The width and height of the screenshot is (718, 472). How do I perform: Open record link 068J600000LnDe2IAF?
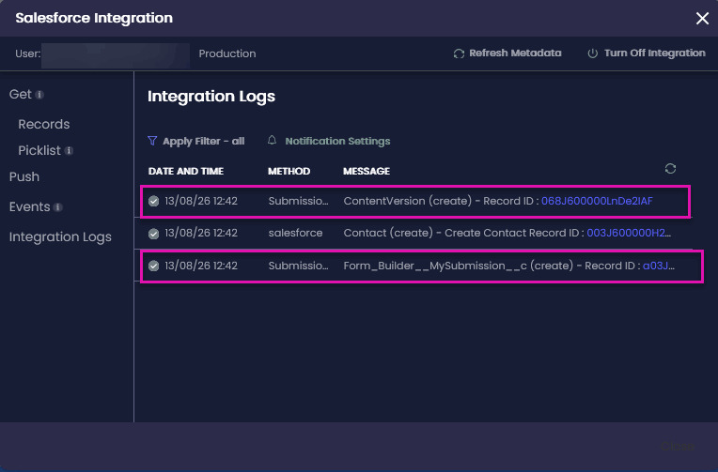(x=597, y=201)
